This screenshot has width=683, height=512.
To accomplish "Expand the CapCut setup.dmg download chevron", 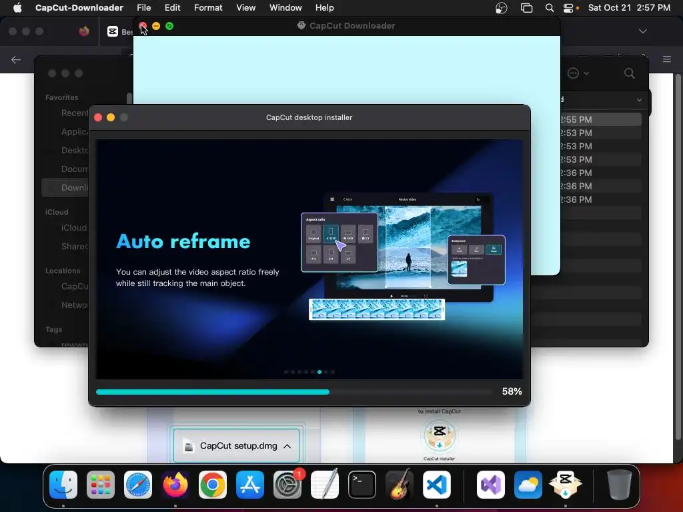I will tap(287, 446).
